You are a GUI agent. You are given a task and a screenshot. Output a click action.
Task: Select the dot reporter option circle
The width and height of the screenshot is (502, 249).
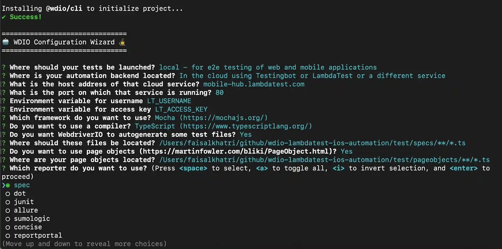coord(8,194)
